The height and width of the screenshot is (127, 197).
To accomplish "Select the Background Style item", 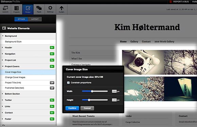I will [28, 42].
